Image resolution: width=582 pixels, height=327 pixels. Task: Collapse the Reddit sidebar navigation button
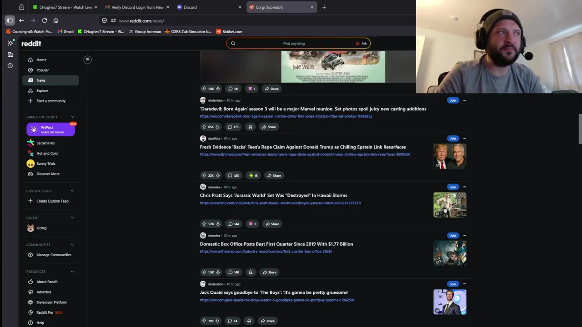(87, 59)
